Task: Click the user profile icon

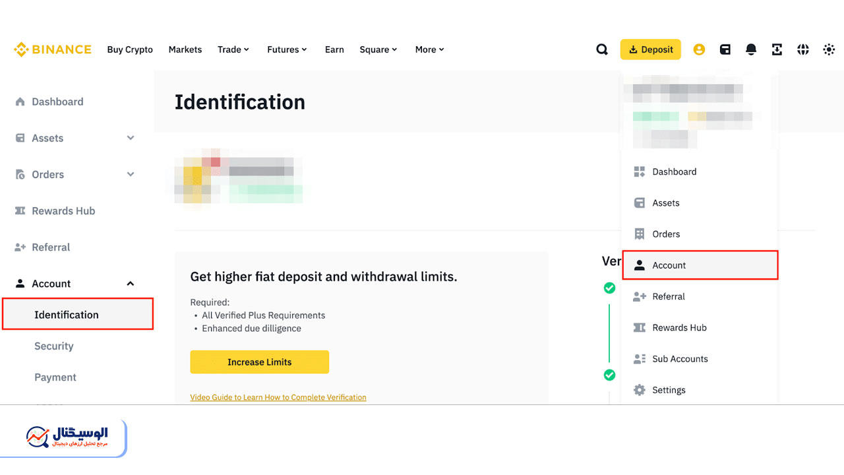Action: 699,49
